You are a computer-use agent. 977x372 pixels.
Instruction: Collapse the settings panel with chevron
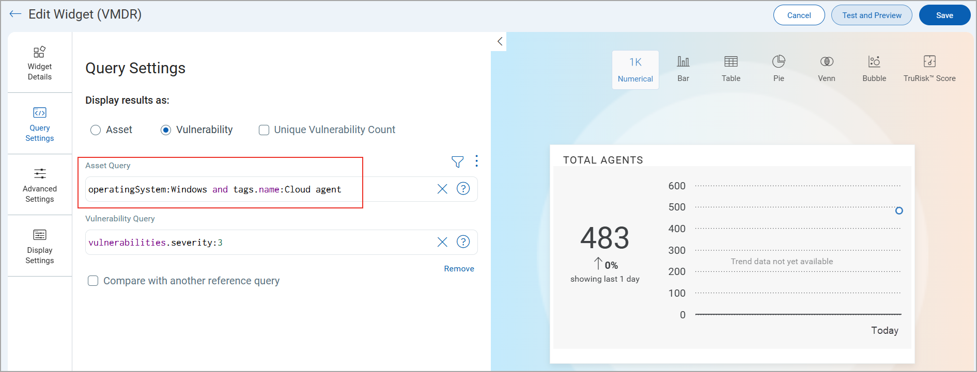(x=500, y=41)
